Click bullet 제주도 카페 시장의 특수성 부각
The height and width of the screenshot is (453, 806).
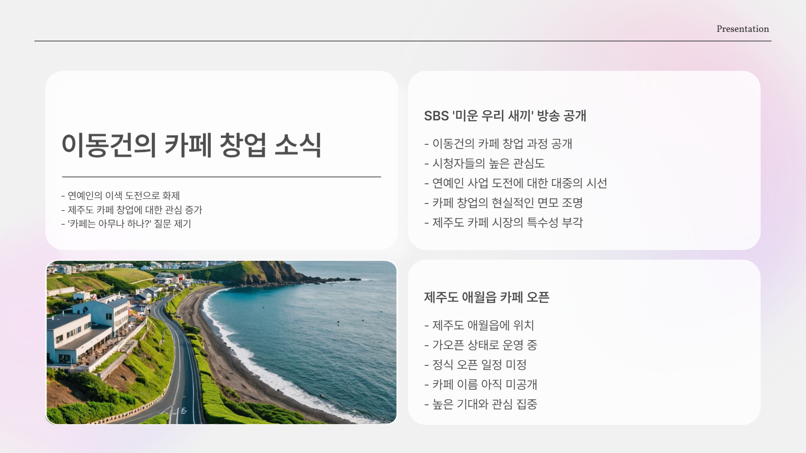coord(503,223)
